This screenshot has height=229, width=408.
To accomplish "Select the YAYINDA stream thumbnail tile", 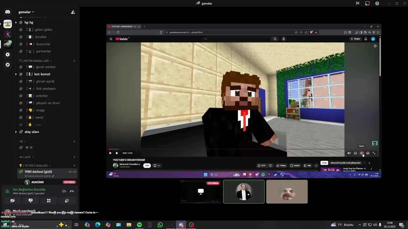I will (x=201, y=192).
